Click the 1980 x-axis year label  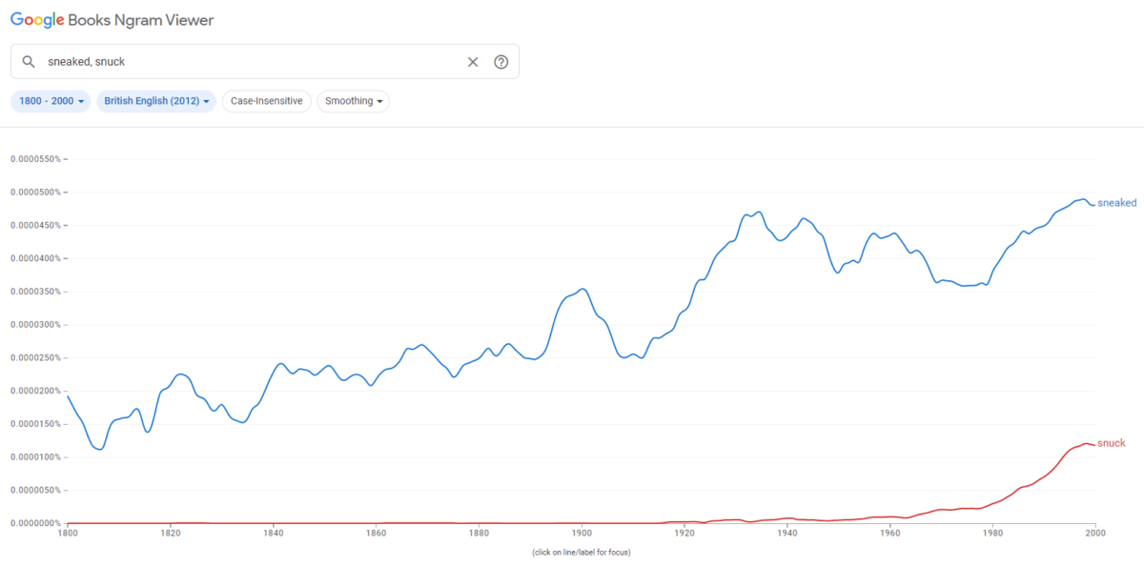click(x=993, y=536)
